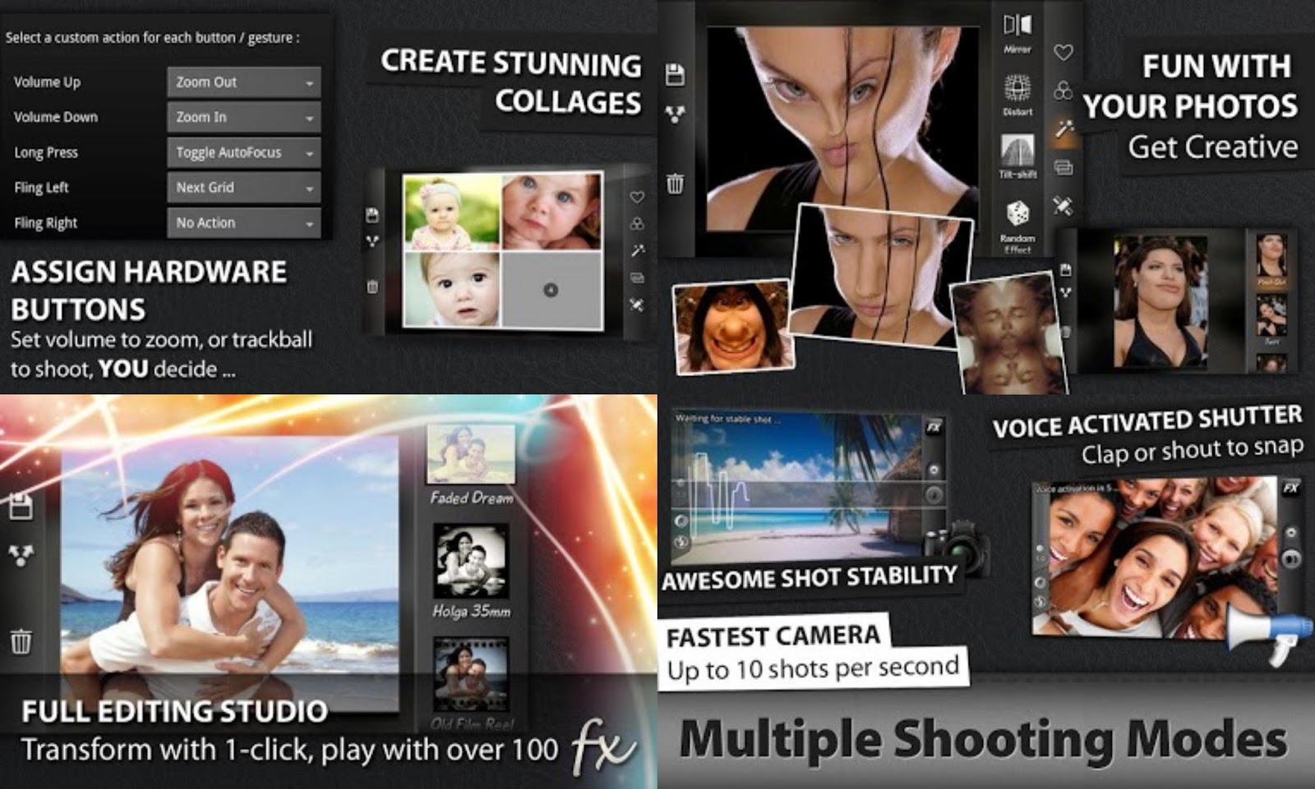Image resolution: width=1315 pixels, height=789 pixels.
Task: Click the 'Long Press' label
Action: click(x=46, y=153)
